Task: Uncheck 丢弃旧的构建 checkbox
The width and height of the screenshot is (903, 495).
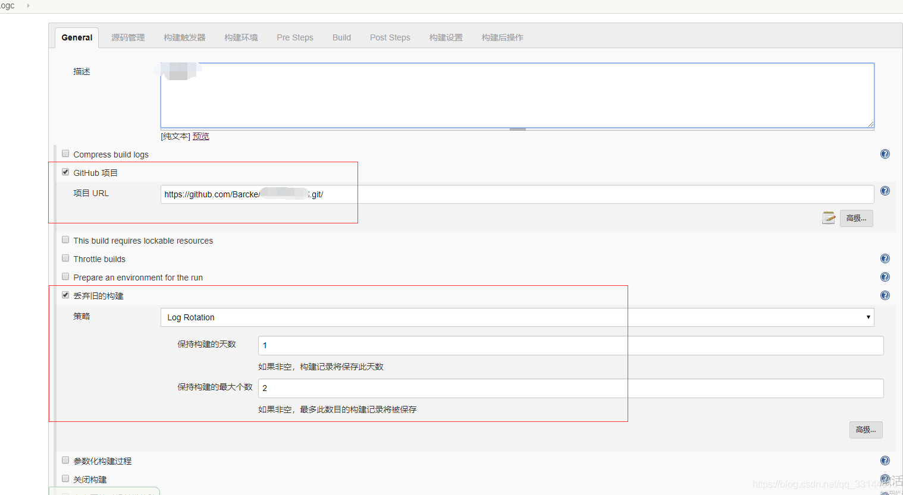Action: pyautogui.click(x=65, y=295)
